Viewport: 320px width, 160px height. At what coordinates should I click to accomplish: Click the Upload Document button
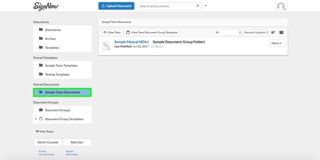coord(116,6)
